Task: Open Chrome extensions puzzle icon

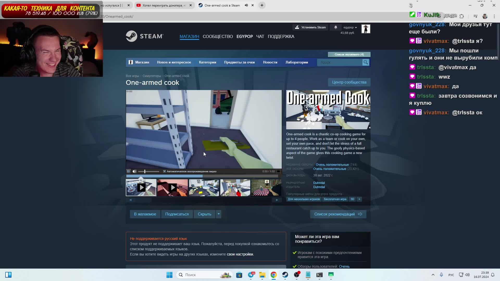Action: 462,16
